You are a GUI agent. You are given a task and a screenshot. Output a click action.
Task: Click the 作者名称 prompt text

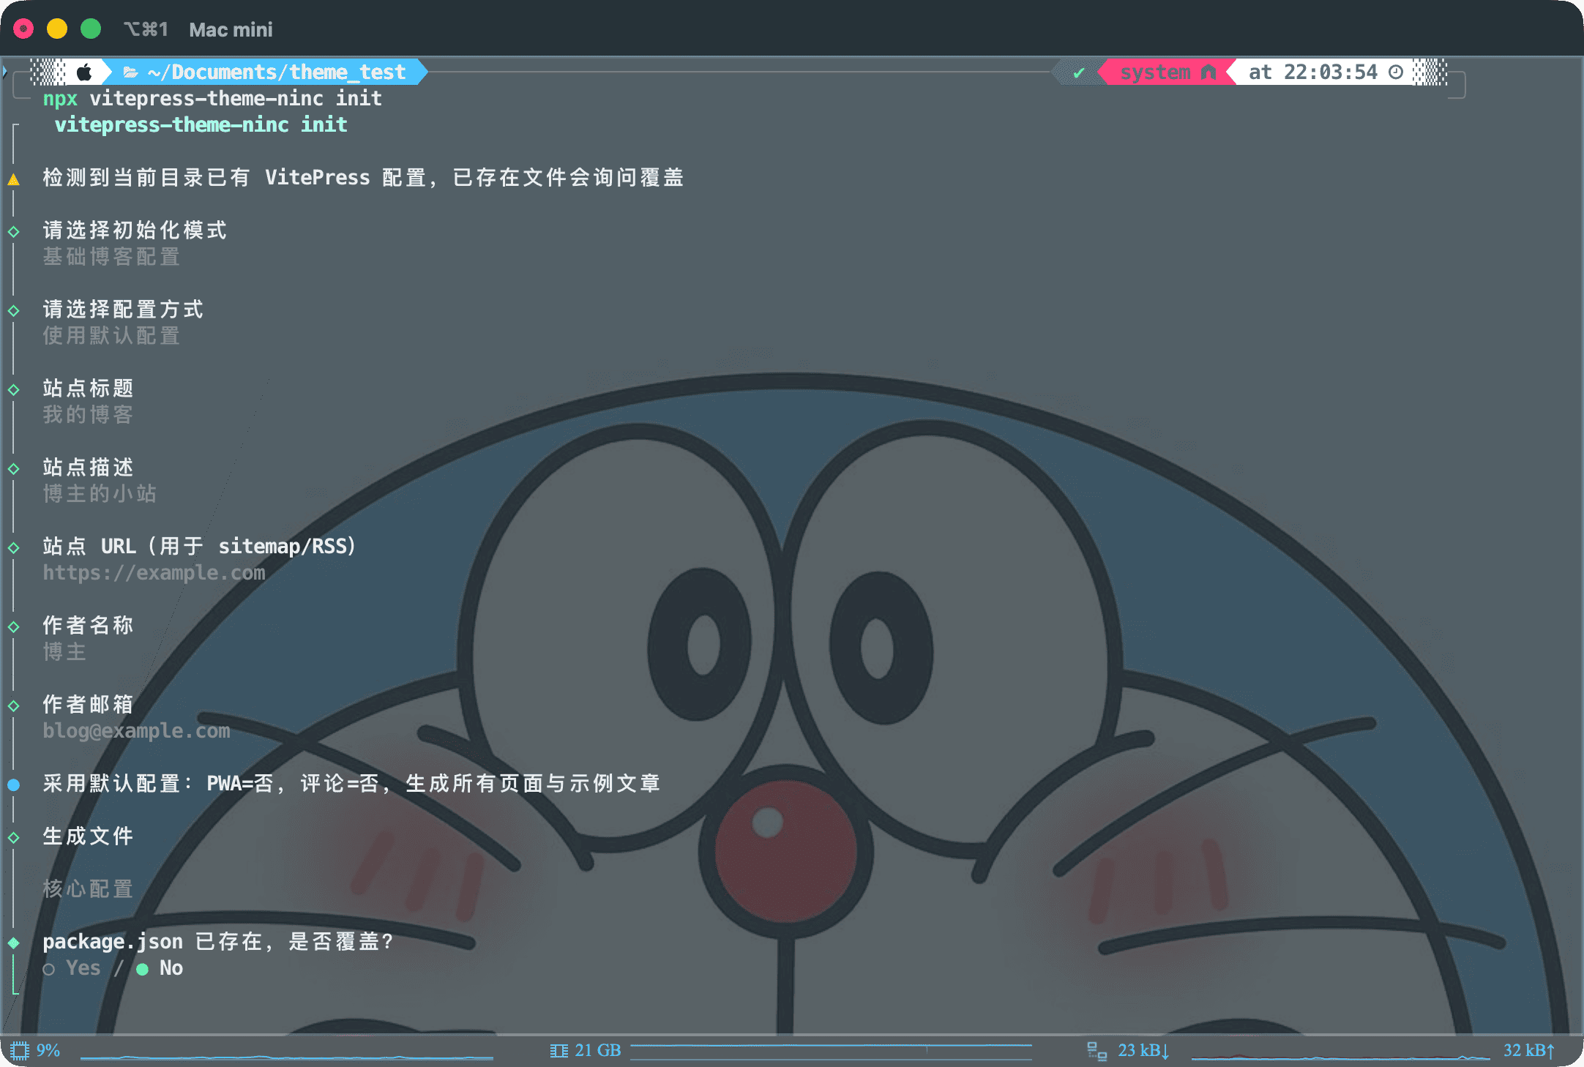(88, 625)
